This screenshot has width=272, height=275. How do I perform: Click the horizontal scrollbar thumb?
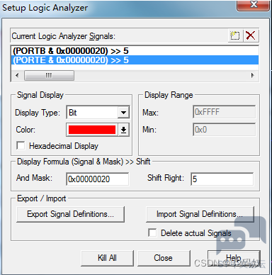49,76
